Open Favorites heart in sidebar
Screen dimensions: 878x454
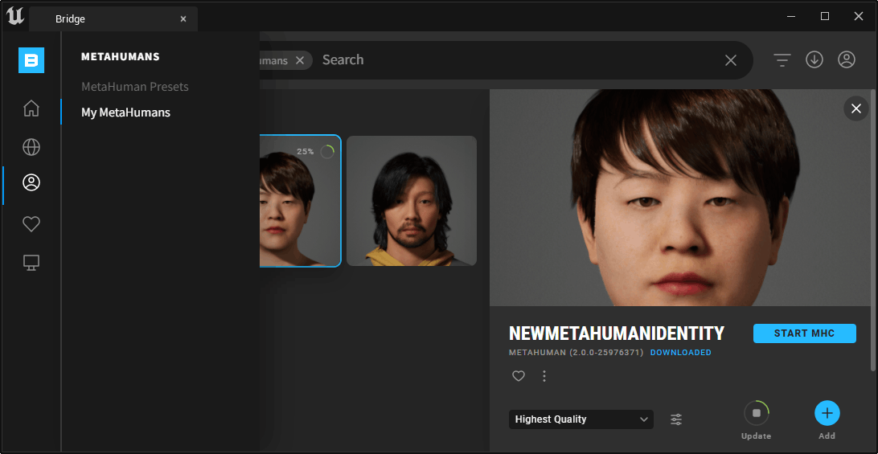(31, 224)
